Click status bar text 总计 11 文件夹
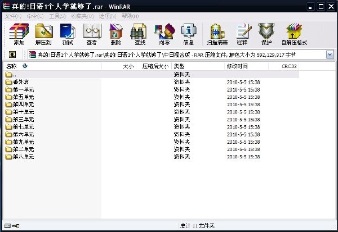 (197, 226)
